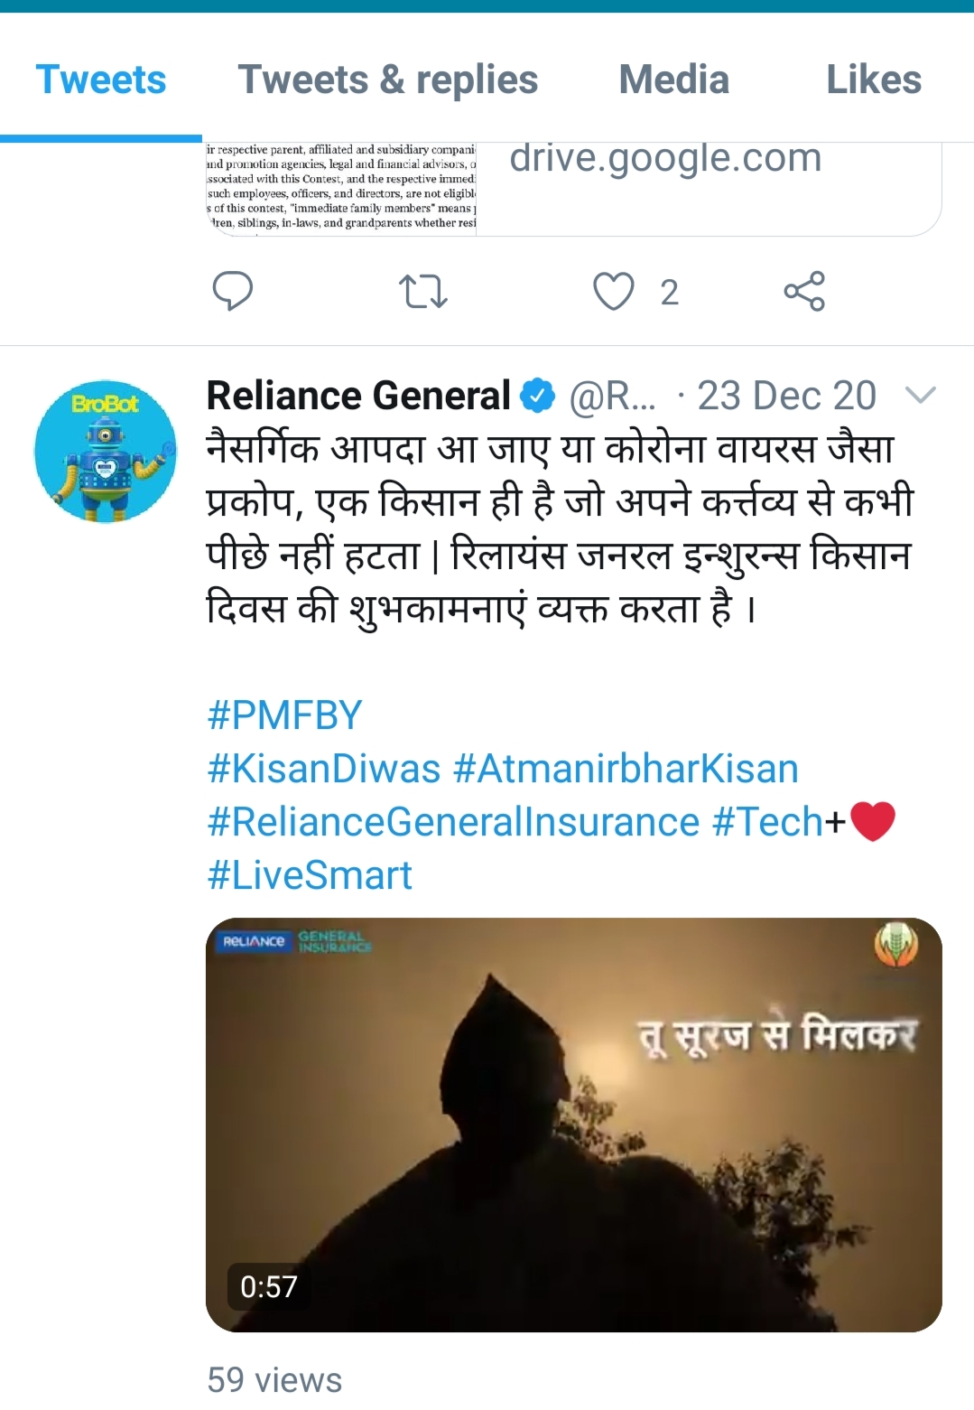
Task: Open the Reliance General account name
Action: coord(358,396)
